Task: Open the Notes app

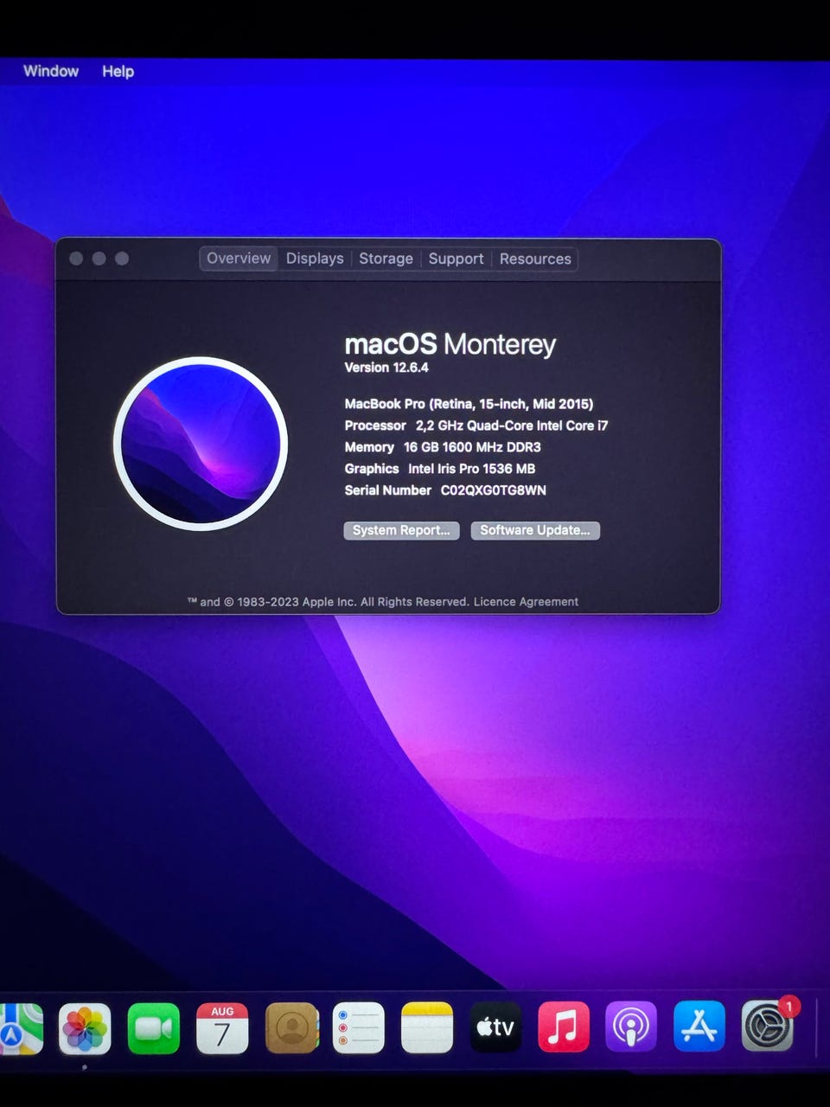Action: pos(427,1028)
